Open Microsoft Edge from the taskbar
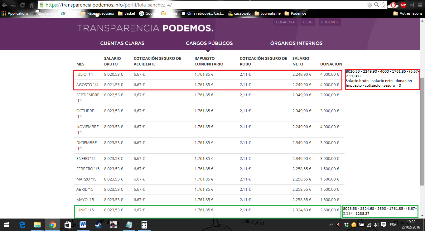Image resolution: width=425 pixels, height=231 pixels. (22, 225)
